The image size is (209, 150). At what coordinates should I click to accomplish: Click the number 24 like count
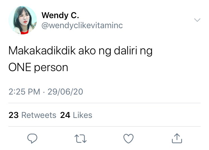65,115
